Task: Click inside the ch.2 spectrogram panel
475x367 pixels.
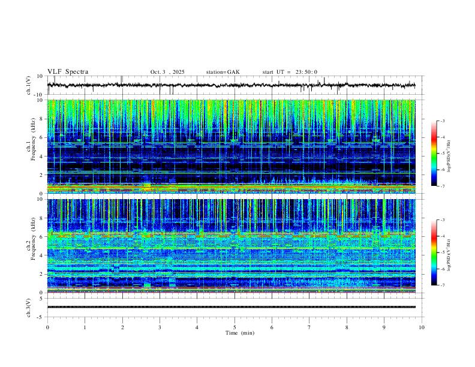Action: pos(231,246)
